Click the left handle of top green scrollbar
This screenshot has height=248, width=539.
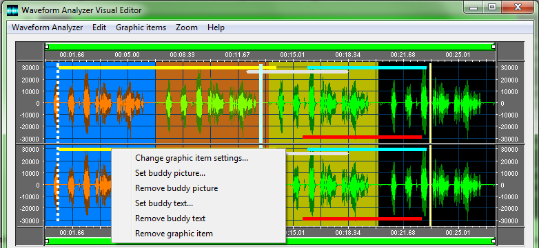(x=47, y=46)
